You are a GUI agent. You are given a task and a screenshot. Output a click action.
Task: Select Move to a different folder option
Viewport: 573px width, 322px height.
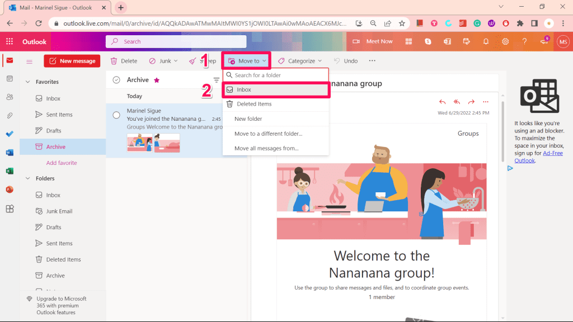coord(268,134)
